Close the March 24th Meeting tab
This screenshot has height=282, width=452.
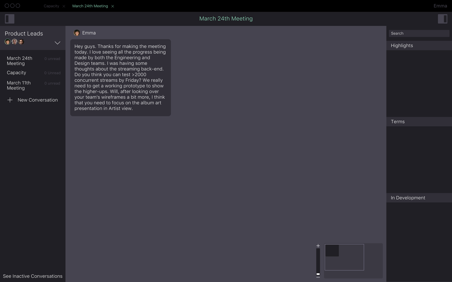tap(113, 6)
